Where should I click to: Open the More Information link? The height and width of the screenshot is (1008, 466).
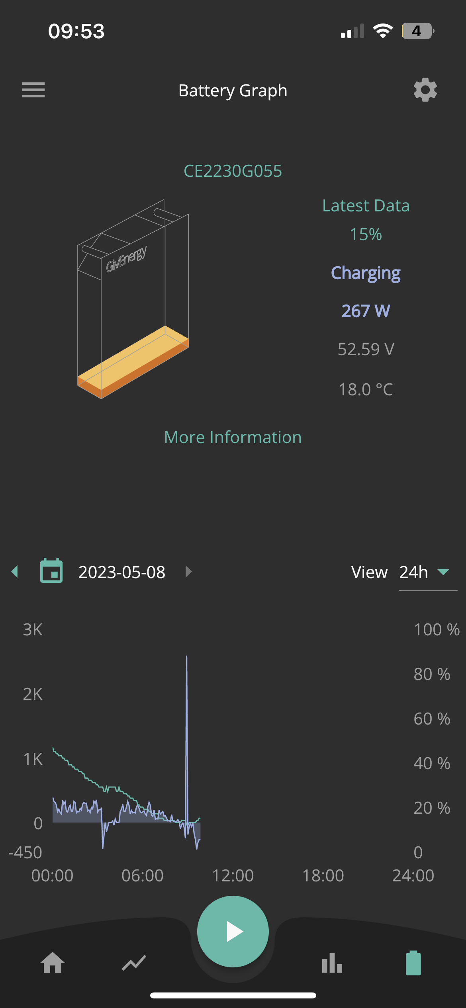[233, 437]
